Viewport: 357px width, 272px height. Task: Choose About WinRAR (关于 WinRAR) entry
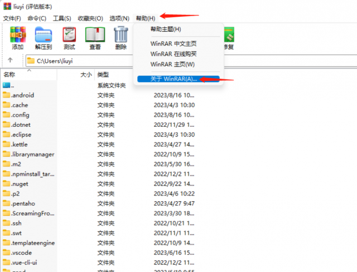(x=178, y=79)
